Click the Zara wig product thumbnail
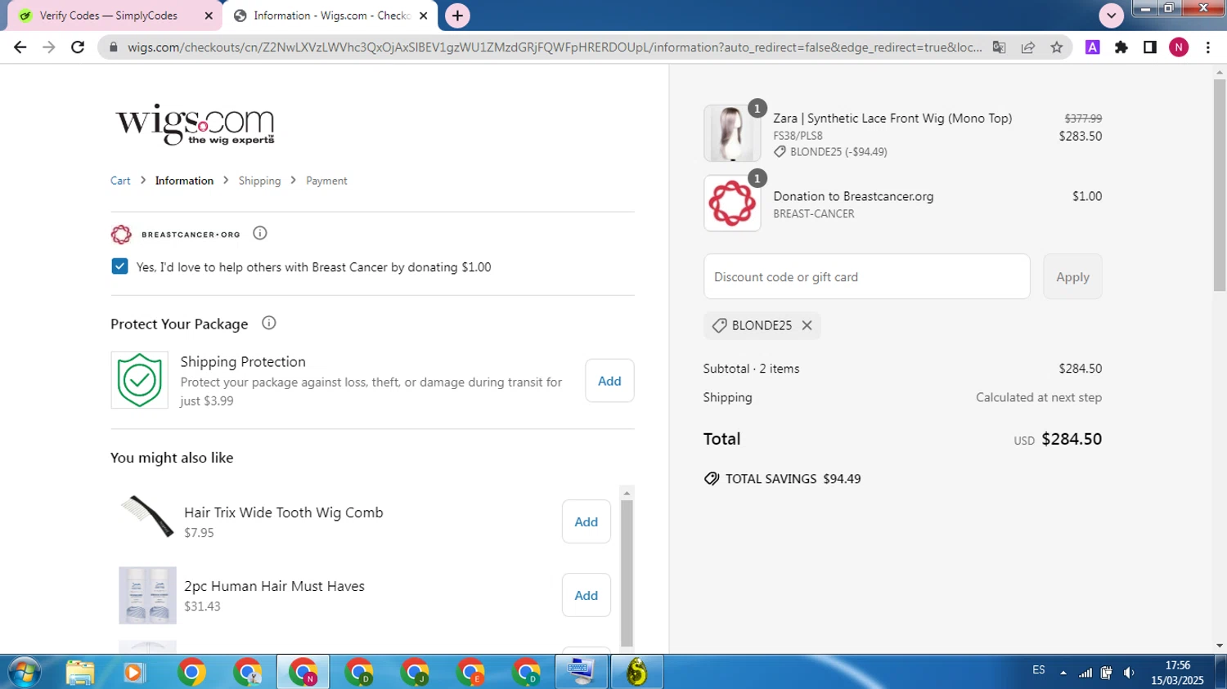The height and width of the screenshot is (689, 1227). 732,133
